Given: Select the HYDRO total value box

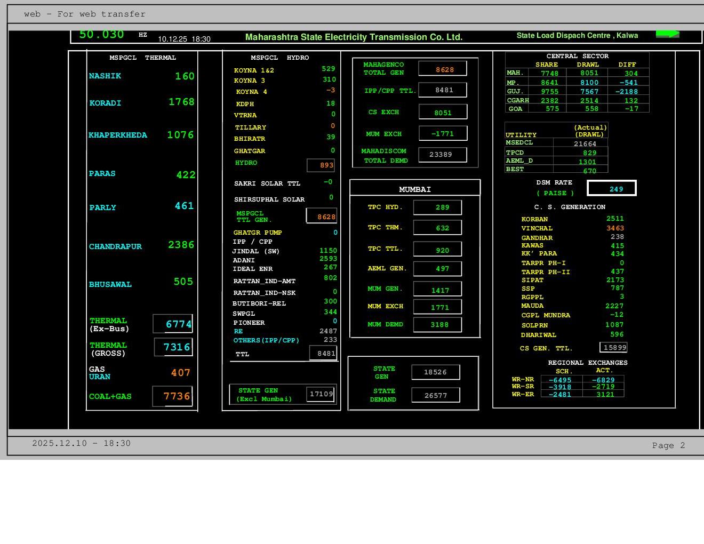Looking at the screenshot, I should coord(322,165).
